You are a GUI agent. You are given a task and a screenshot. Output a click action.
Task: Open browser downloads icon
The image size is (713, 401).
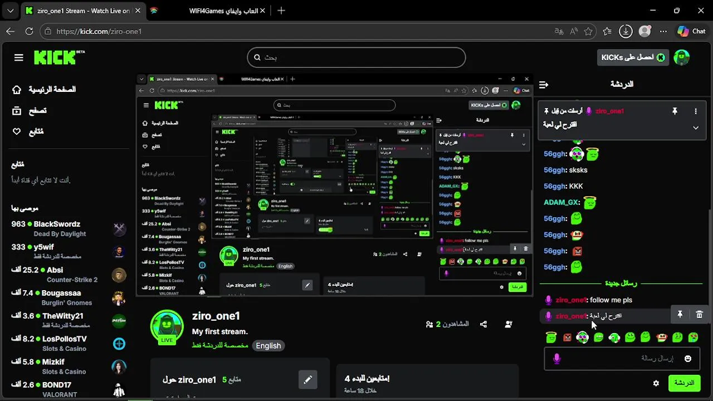coord(626,31)
